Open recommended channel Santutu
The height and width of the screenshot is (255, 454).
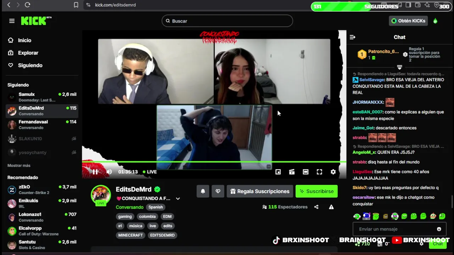coord(42,245)
